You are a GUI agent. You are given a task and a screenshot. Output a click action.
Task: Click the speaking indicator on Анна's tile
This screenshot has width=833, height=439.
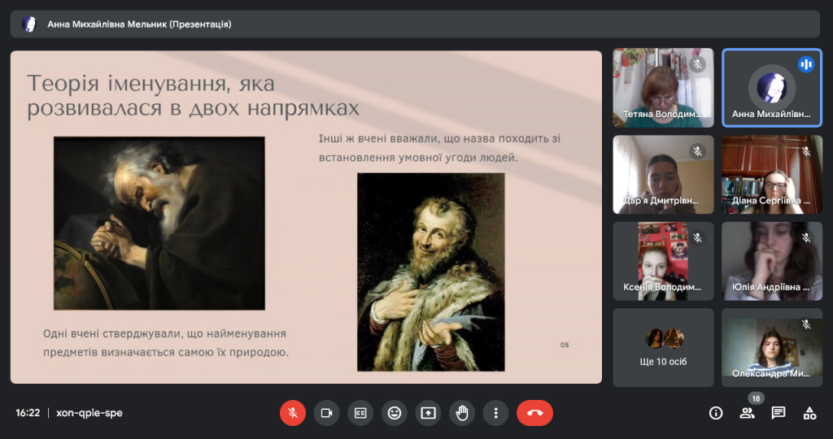(x=806, y=64)
